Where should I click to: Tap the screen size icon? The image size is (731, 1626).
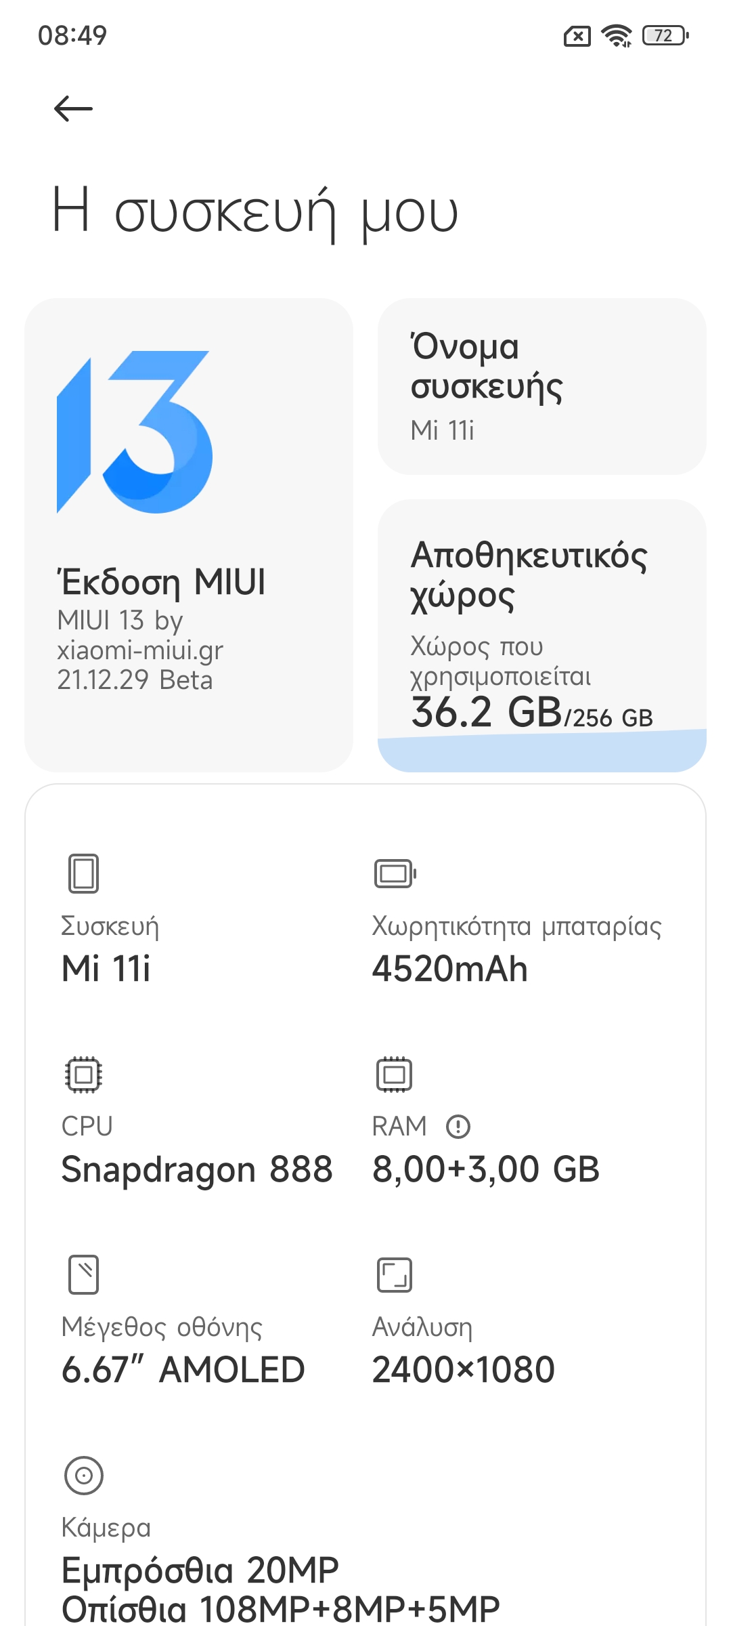84,1274
